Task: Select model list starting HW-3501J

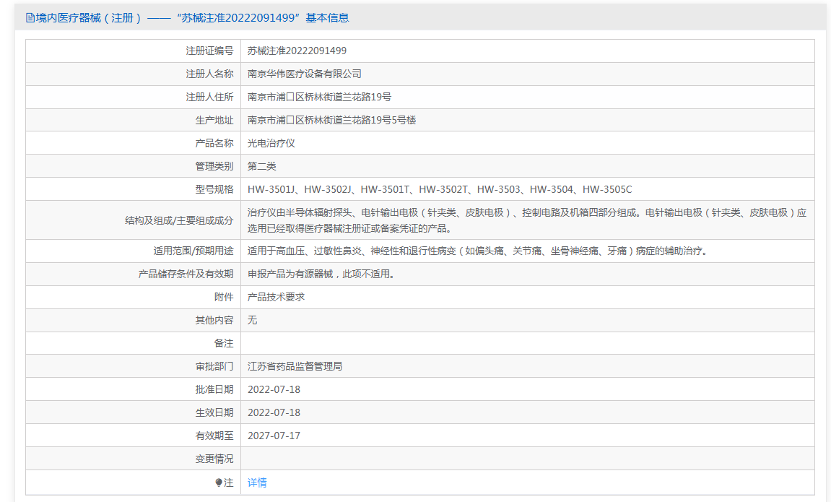Action: click(440, 189)
